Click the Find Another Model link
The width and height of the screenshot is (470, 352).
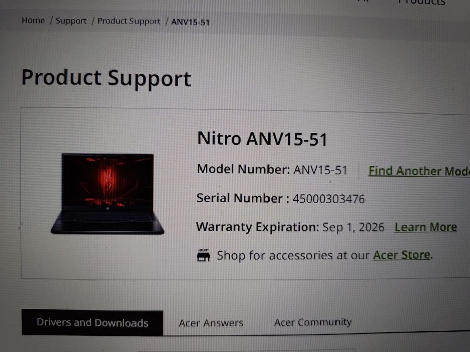[419, 171]
